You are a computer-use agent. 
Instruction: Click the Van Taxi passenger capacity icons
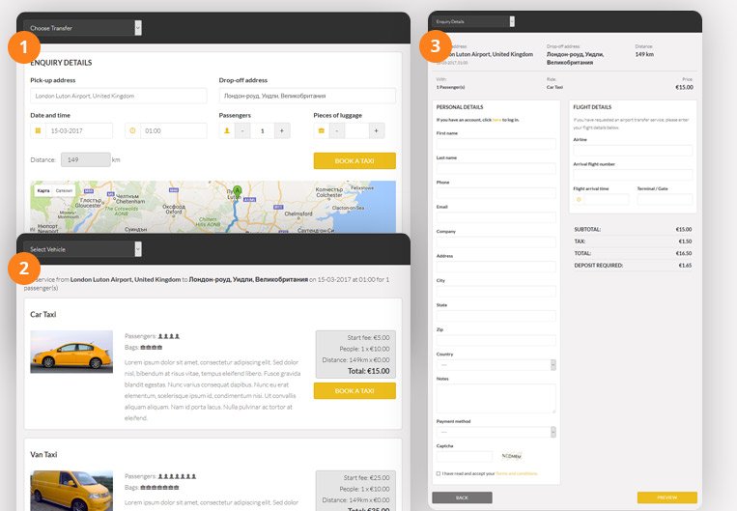(177, 476)
